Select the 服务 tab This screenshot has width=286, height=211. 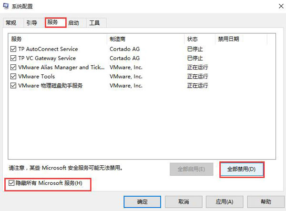pyautogui.click(x=55, y=22)
